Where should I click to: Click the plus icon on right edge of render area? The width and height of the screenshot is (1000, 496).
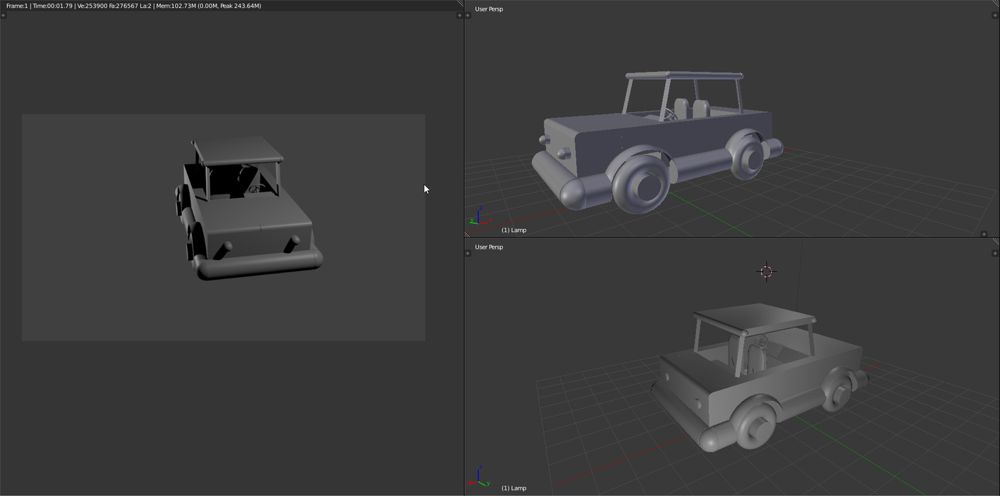[x=460, y=15]
